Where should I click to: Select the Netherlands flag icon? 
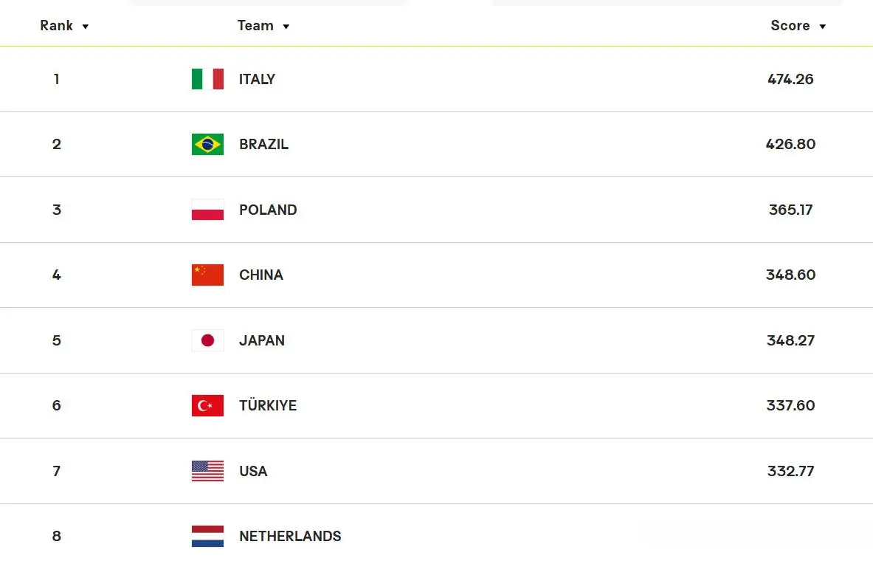207,536
